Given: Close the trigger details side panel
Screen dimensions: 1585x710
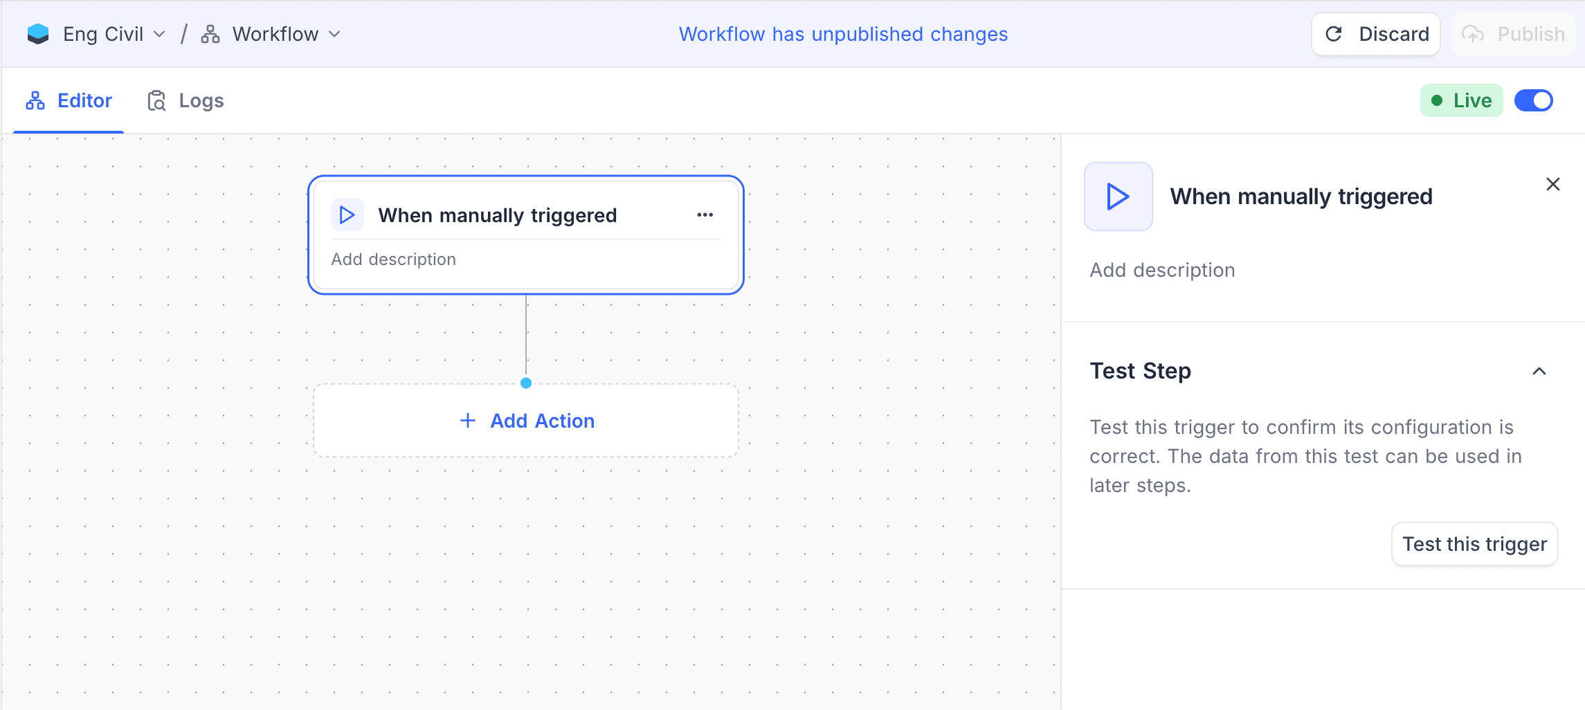Looking at the screenshot, I should 1552,184.
